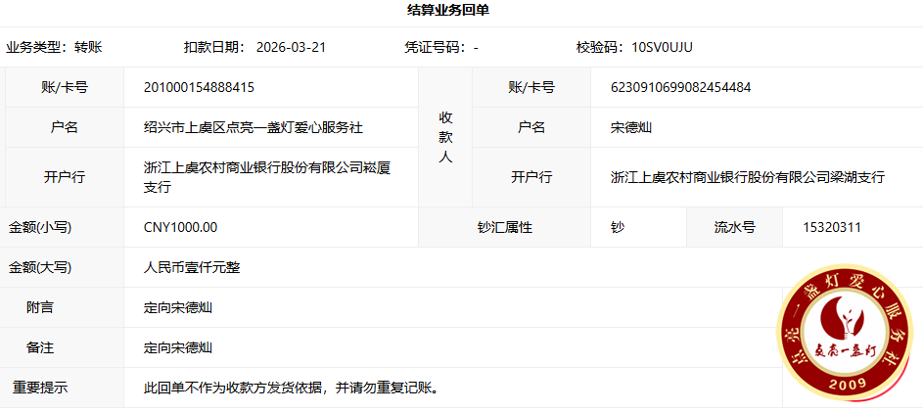Click the 重要提示 label
Image resolution: width=923 pixels, height=412 pixels.
point(40,388)
